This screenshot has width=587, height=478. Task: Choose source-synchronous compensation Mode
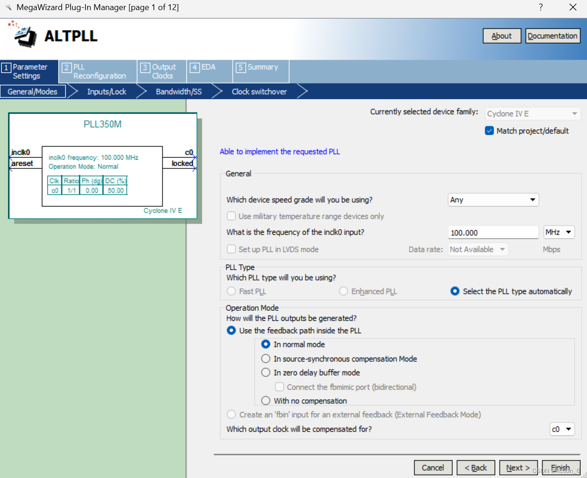click(266, 359)
